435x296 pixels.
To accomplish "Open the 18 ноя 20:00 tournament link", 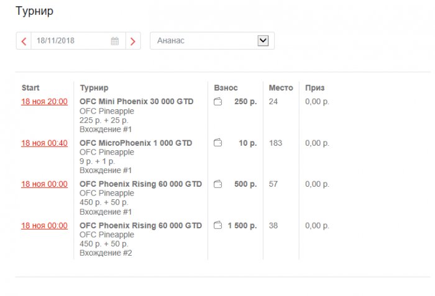I will pos(44,102).
